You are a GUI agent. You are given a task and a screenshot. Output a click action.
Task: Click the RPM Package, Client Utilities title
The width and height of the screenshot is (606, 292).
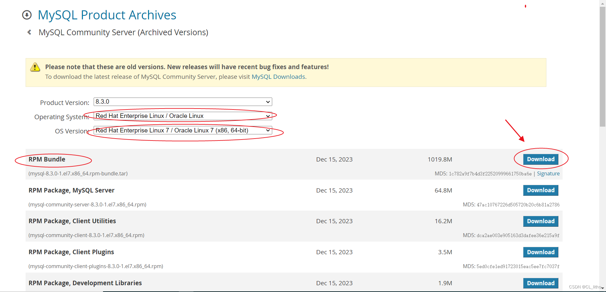[x=72, y=221]
